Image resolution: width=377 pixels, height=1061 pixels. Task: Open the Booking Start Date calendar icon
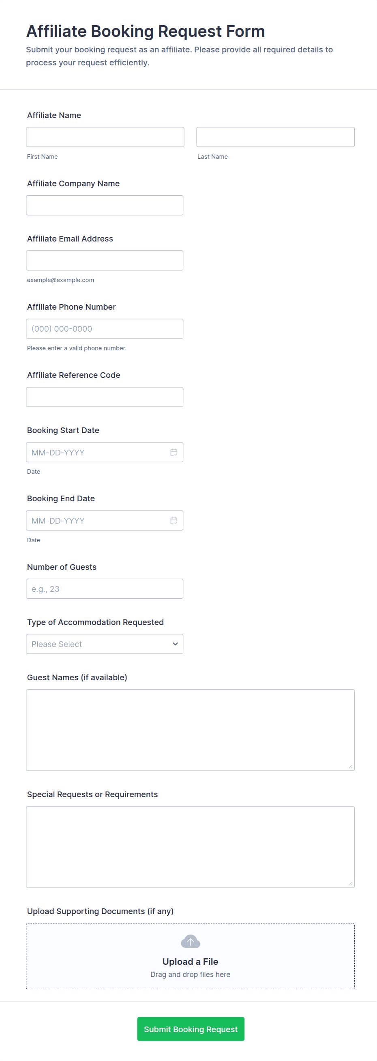pyautogui.click(x=174, y=452)
